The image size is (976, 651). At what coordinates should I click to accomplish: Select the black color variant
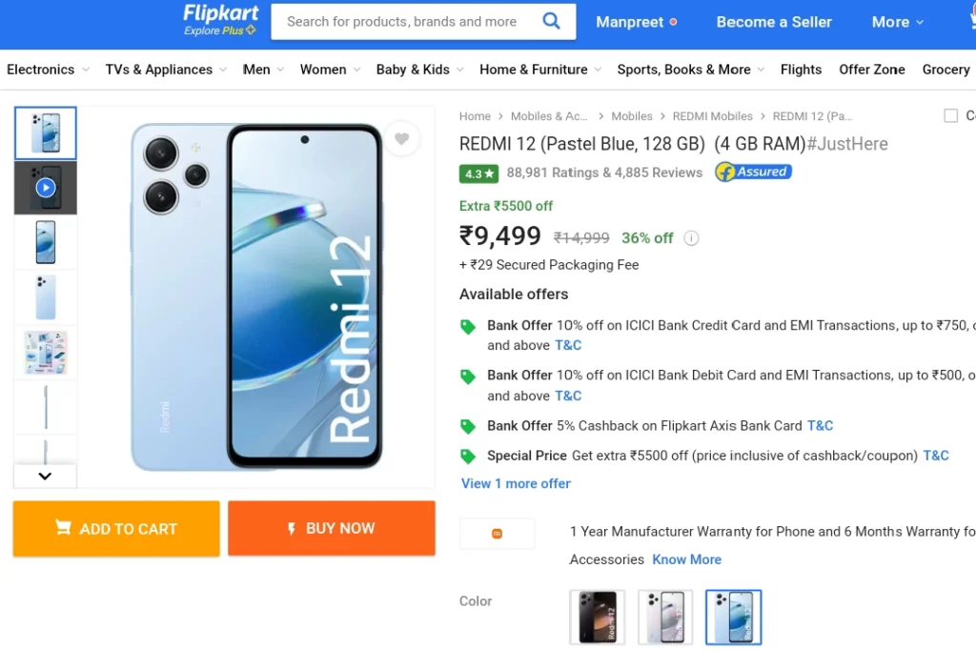597,617
